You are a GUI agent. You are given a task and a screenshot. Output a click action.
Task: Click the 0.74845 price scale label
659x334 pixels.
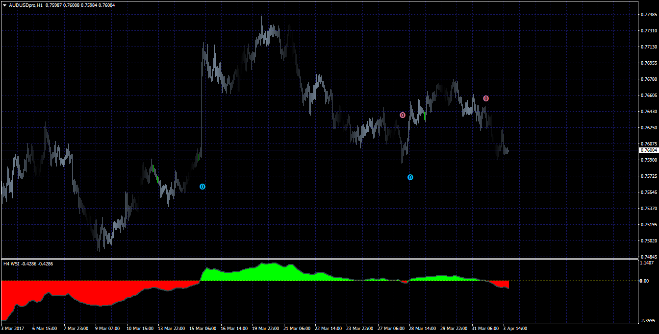(x=649, y=257)
